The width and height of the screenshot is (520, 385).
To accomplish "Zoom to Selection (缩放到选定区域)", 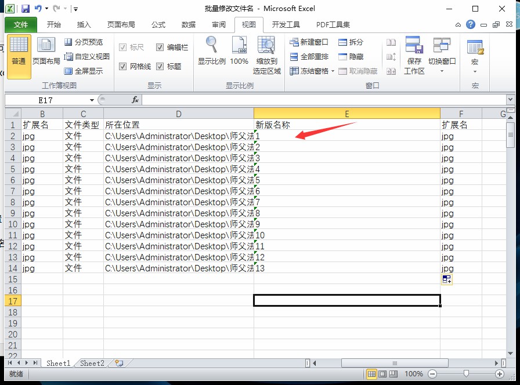I will pyautogui.click(x=266, y=55).
